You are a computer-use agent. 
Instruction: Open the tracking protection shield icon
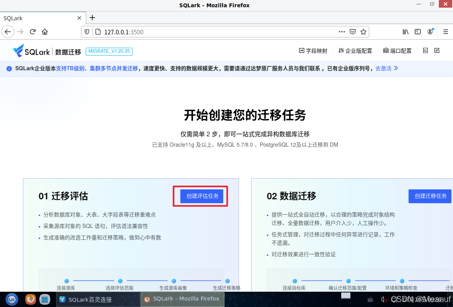[x=87, y=32]
